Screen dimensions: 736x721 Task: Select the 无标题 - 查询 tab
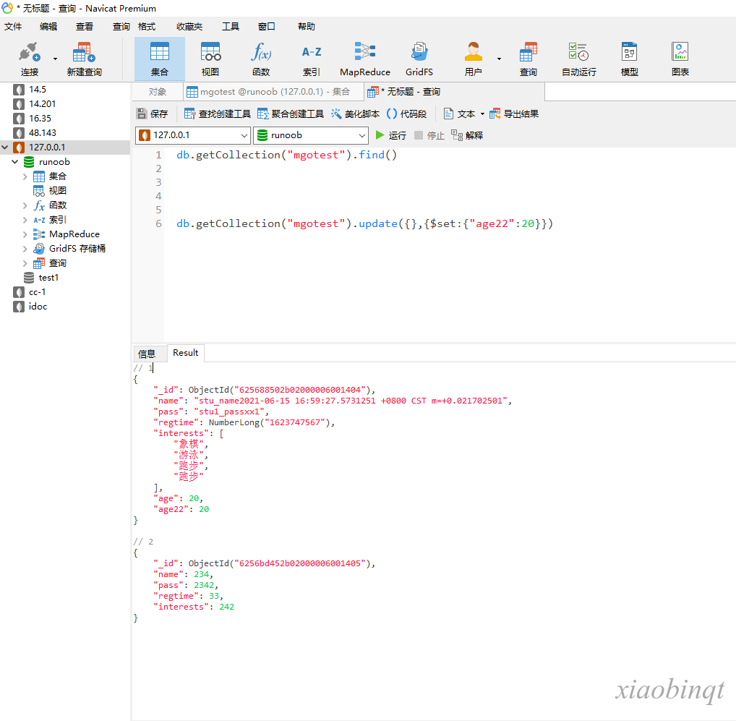pos(454,92)
